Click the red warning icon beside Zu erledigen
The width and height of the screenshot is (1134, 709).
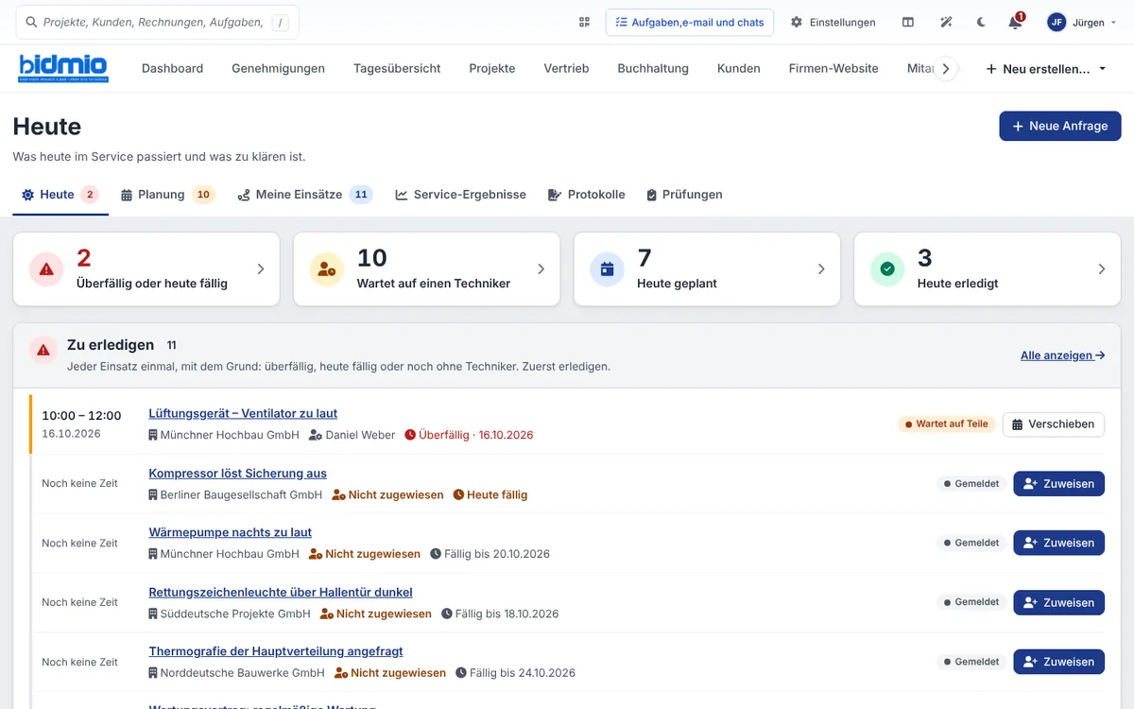[43, 351]
